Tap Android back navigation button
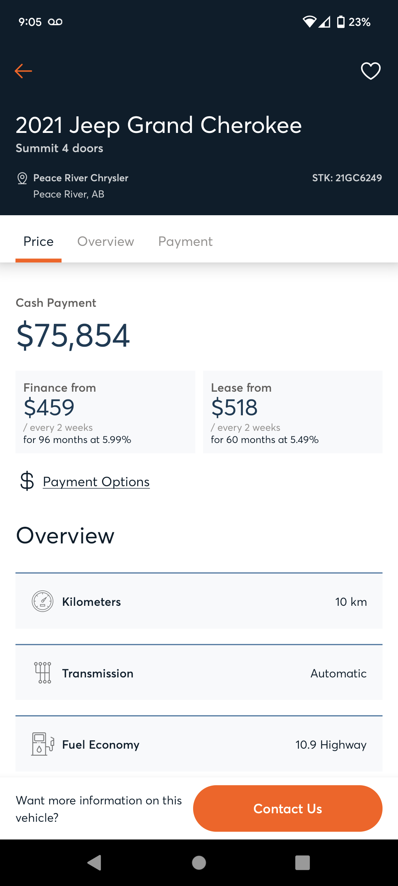Viewport: 398px width, 886px height. point(94,863)
